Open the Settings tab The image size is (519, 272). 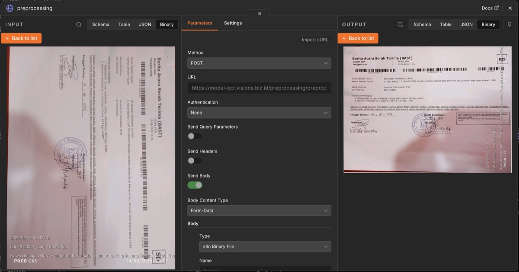click(233, 23)
